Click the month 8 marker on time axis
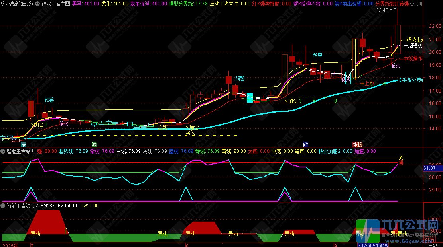The width and height of the screenshot is (443, 247). (187, 245)
